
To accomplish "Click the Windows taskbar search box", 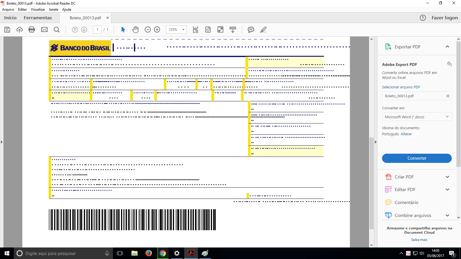I will click(x=63, y=253).
